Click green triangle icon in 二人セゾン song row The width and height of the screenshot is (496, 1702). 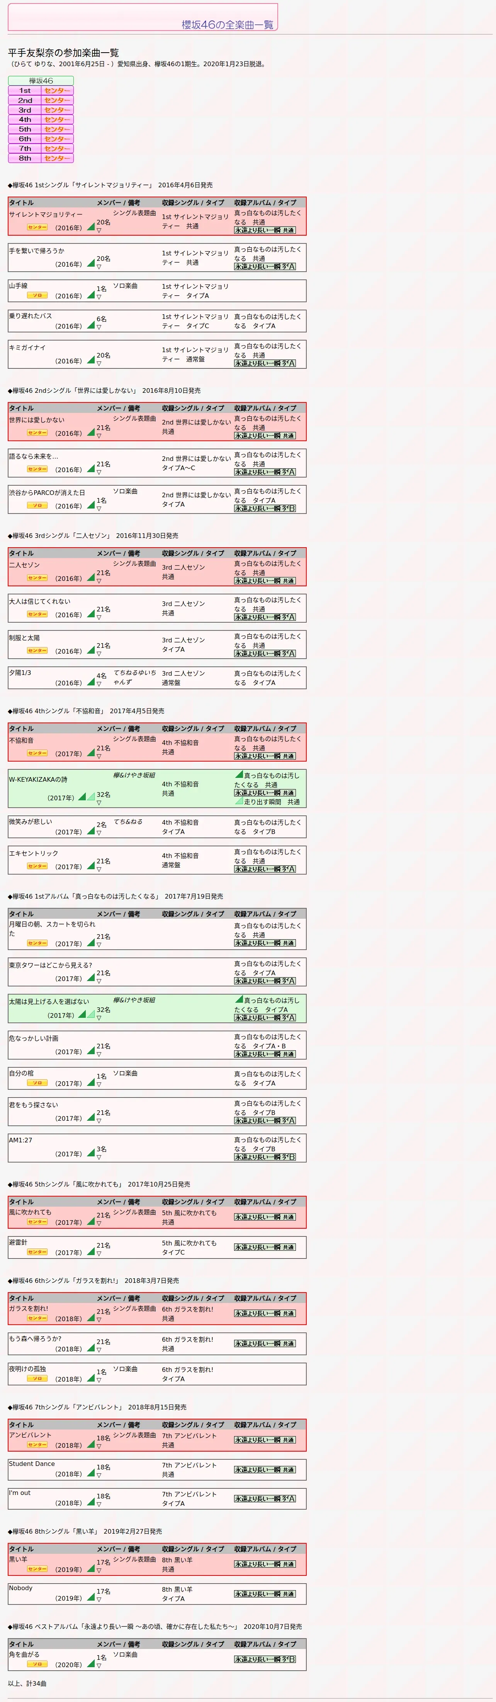point(91,578)
